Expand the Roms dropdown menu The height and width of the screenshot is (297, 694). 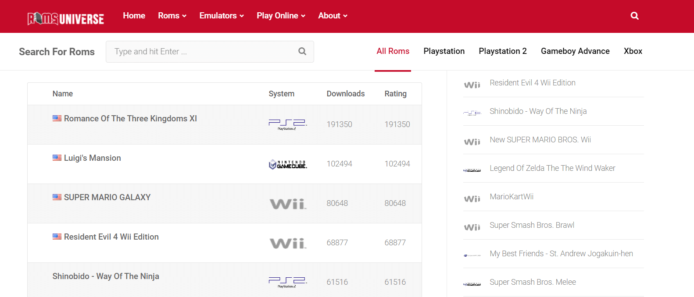coord(172,16)
